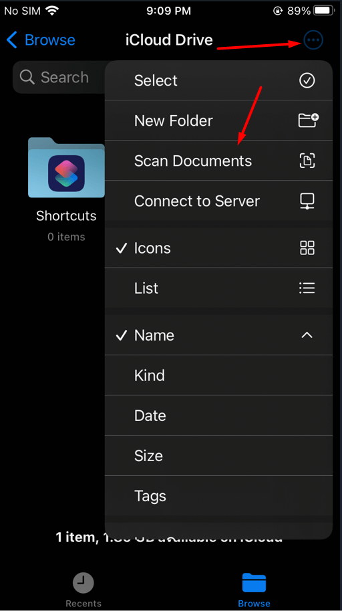Tap the search magnifier icon
342x611 pixels.
point(27,77)
